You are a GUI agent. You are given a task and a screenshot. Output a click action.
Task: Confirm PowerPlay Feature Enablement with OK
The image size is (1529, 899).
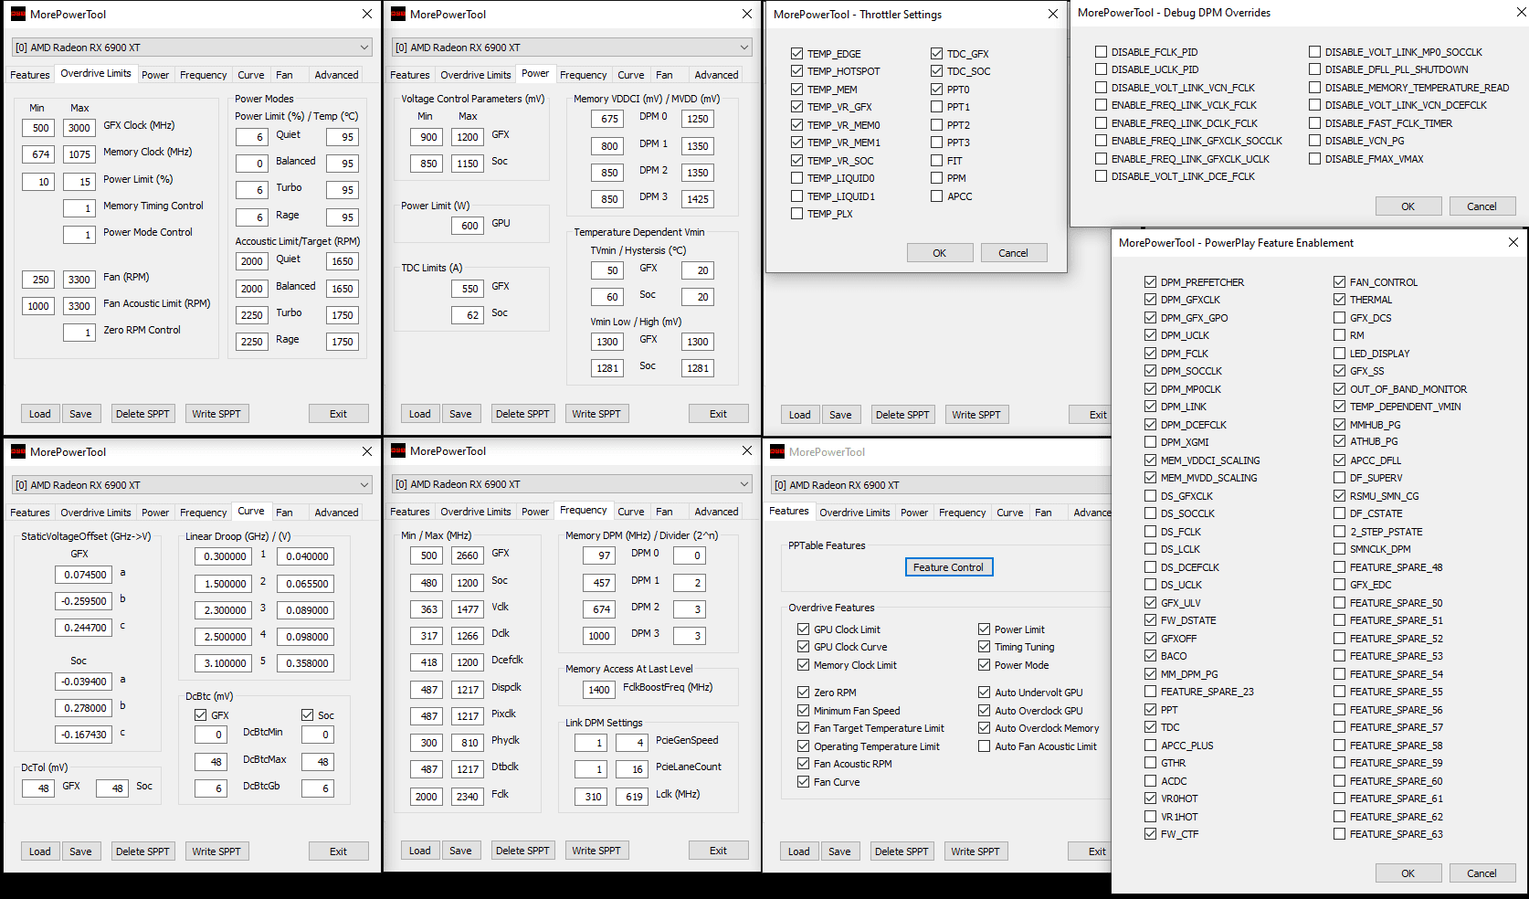1408,873
